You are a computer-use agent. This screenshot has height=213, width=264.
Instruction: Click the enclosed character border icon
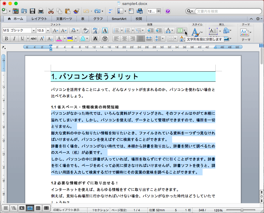point(105,30)
